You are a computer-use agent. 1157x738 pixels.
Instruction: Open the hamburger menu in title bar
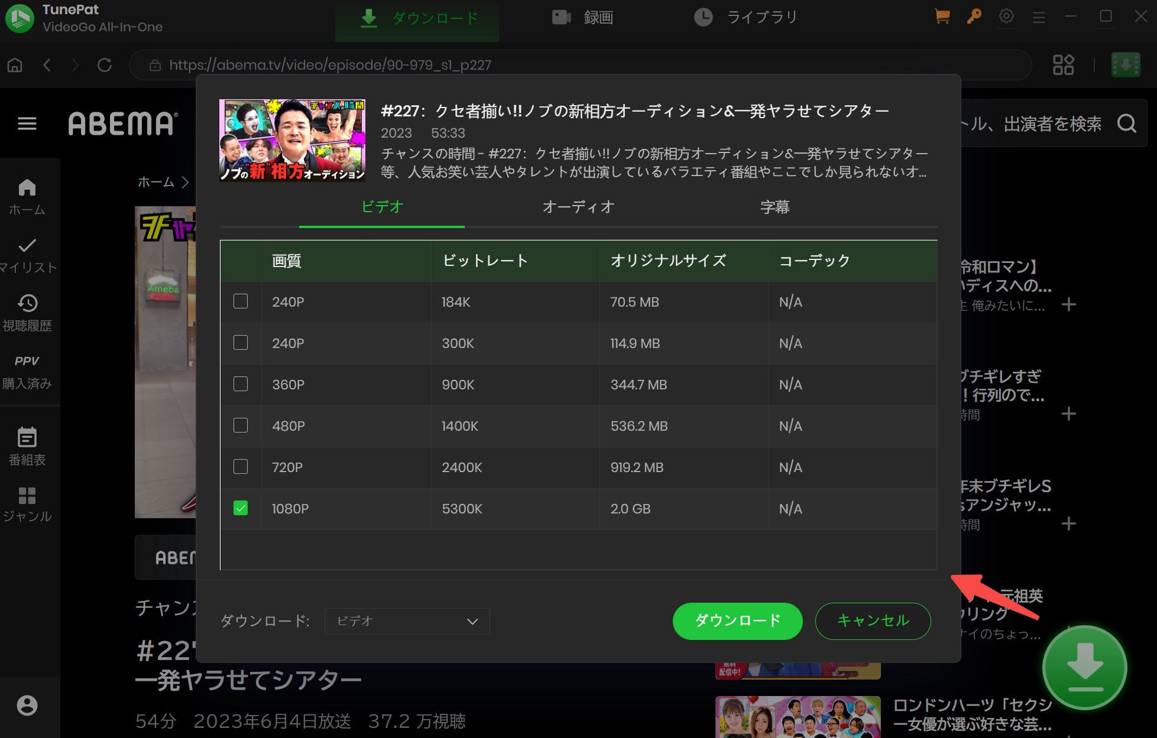point(1039,18)
